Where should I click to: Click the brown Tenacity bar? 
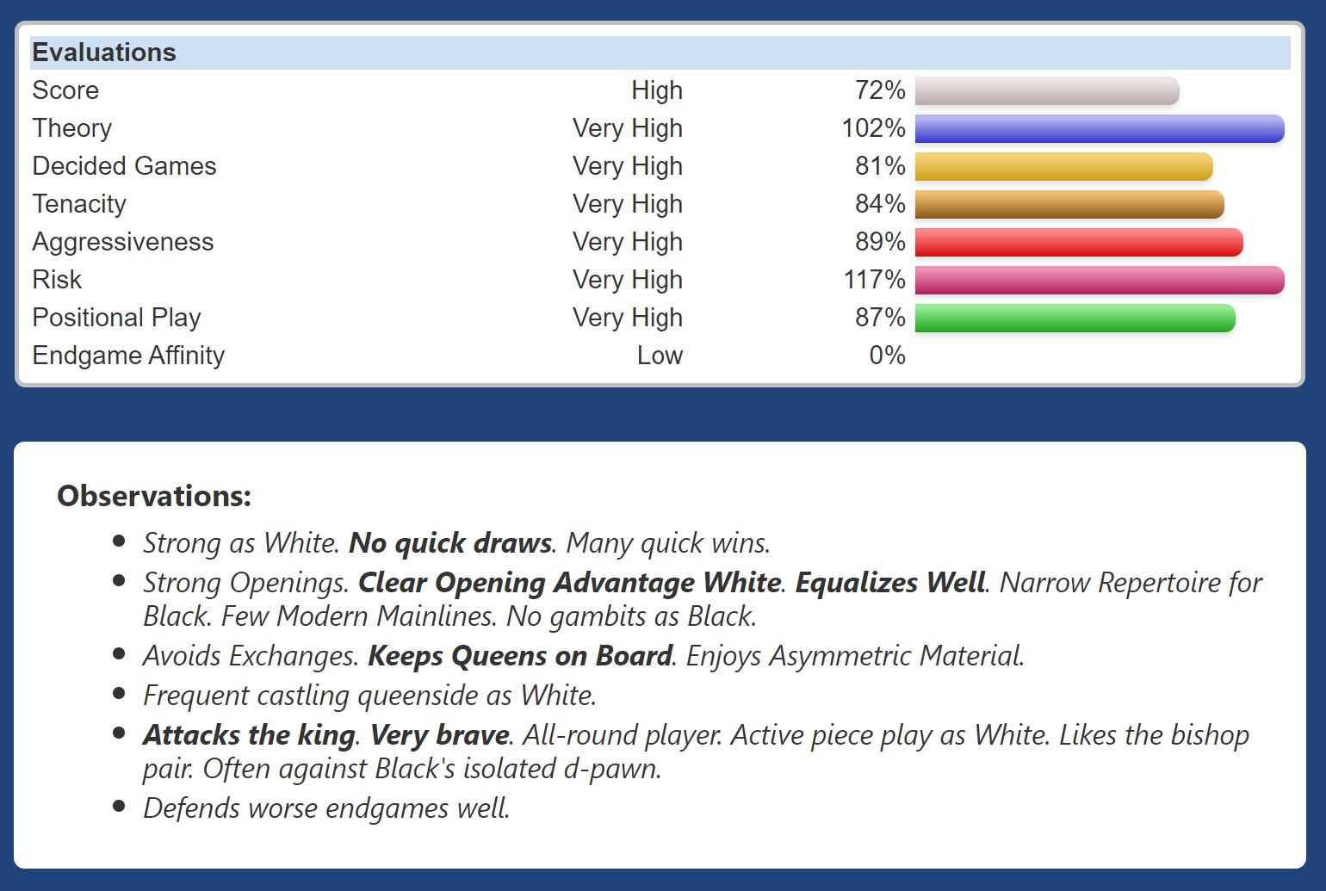(x=1069, y=205)
